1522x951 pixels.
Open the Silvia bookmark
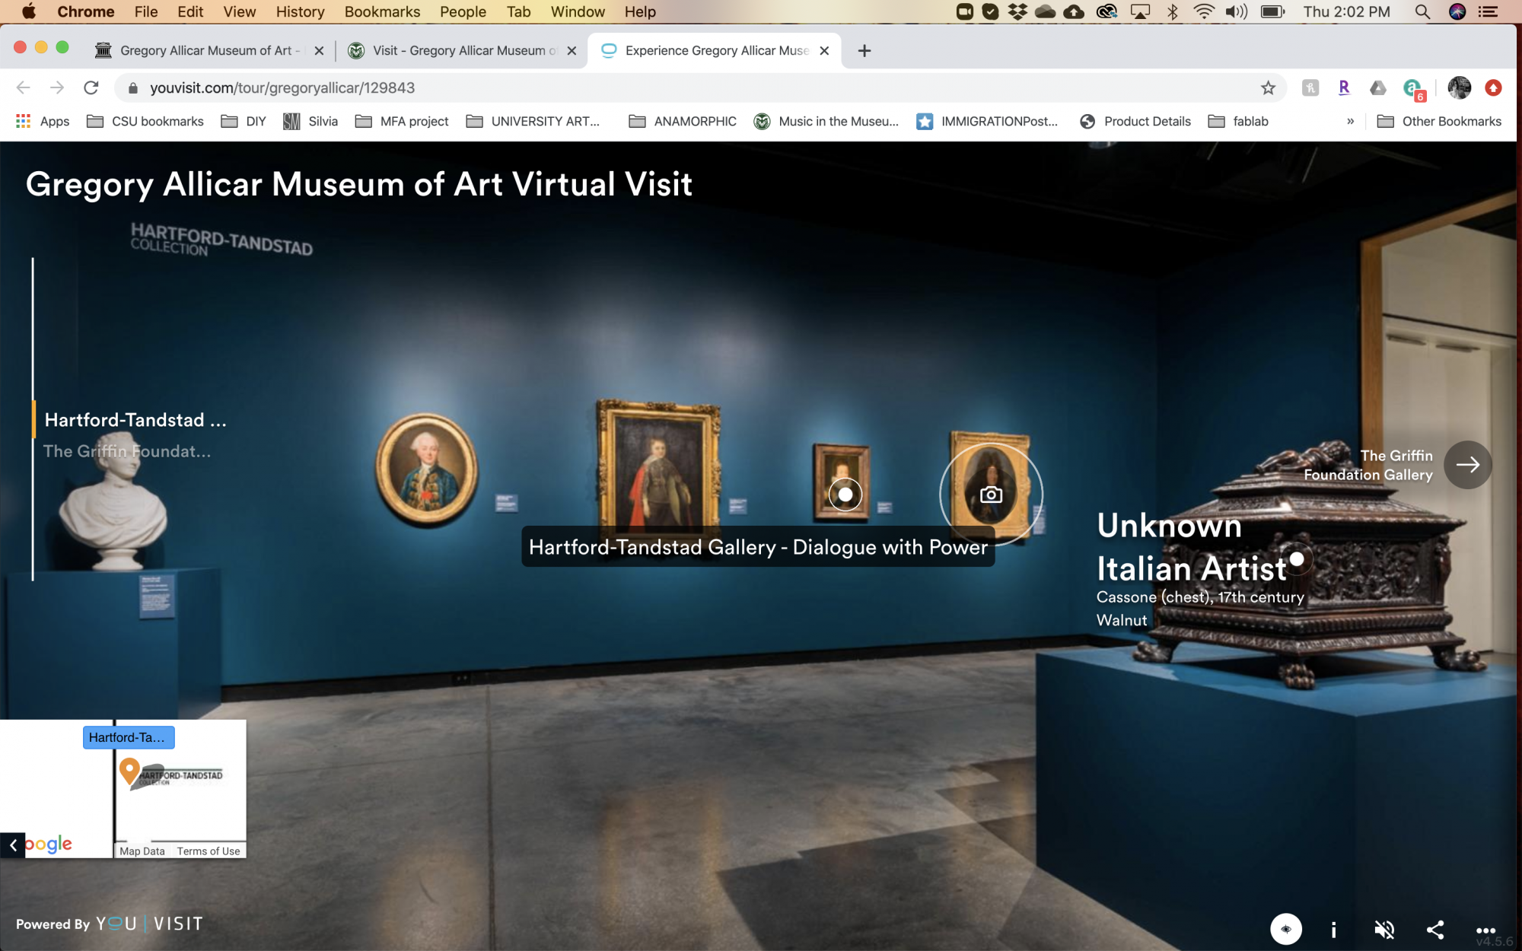[310, 121]
